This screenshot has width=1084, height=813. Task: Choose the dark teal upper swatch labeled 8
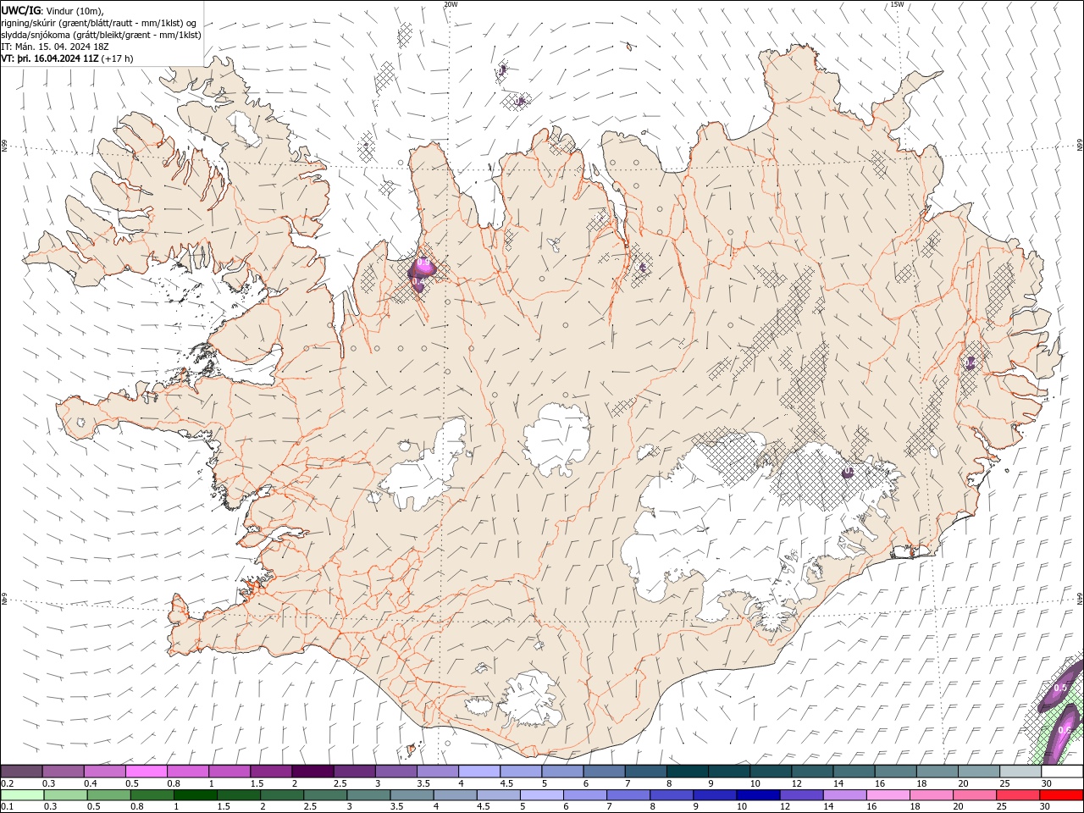tap(687, 771)
